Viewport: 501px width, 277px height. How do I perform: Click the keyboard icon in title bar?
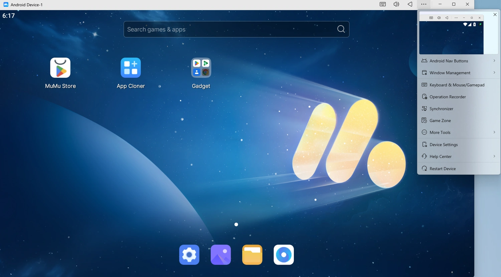click(x=383, y=4)
